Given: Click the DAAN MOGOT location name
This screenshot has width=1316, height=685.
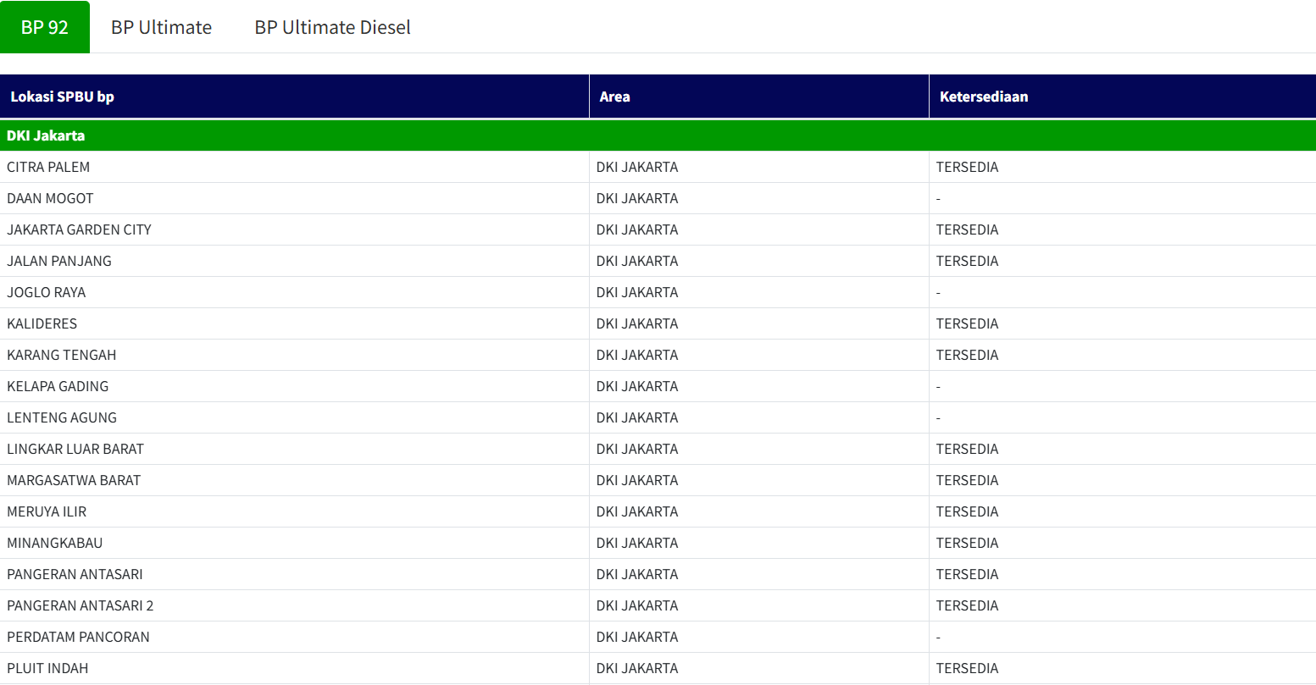Looking at the screenshot, I should [x=50, y=198].
